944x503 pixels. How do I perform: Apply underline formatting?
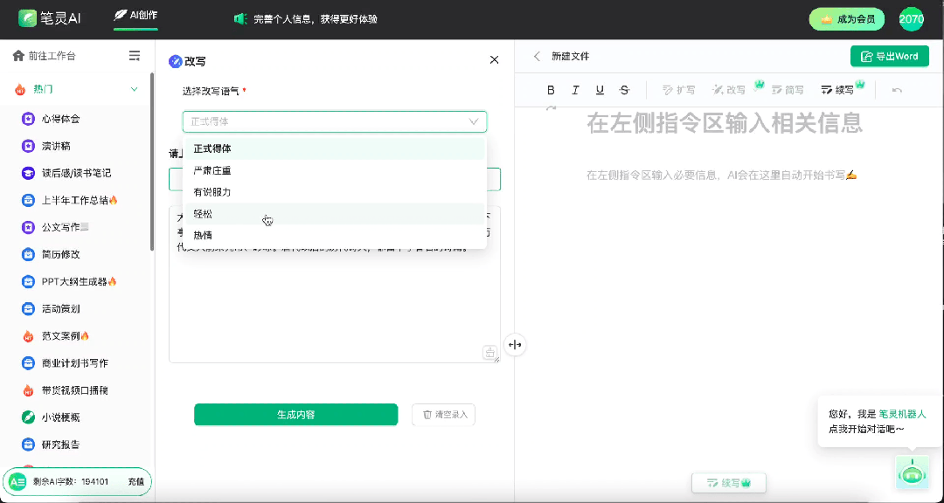click(x=600, y=90)
